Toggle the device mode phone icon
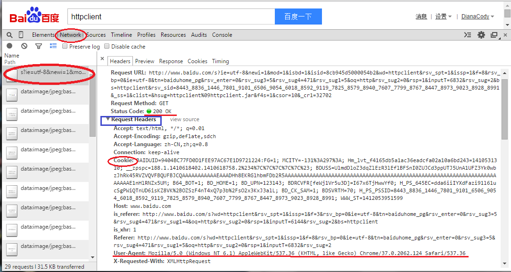 click(x=21, y=35)
